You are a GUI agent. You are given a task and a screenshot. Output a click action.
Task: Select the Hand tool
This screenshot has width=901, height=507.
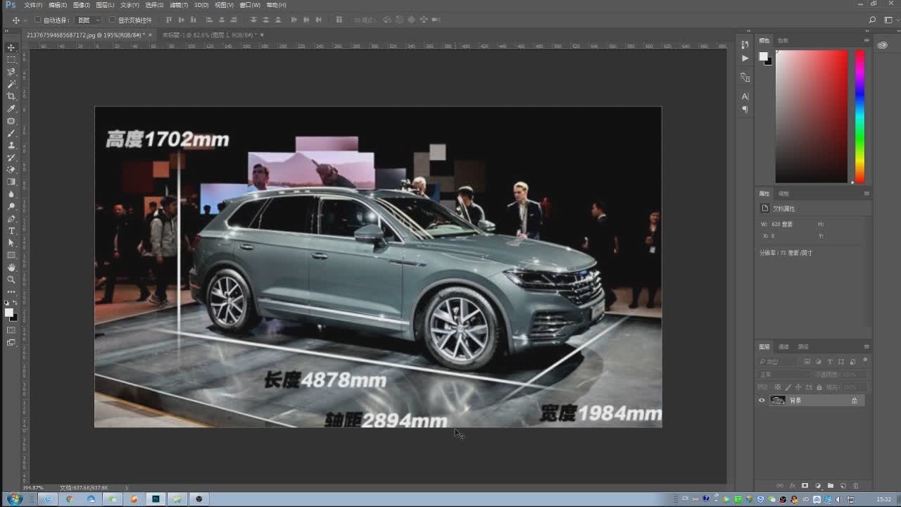pos(11,268)
